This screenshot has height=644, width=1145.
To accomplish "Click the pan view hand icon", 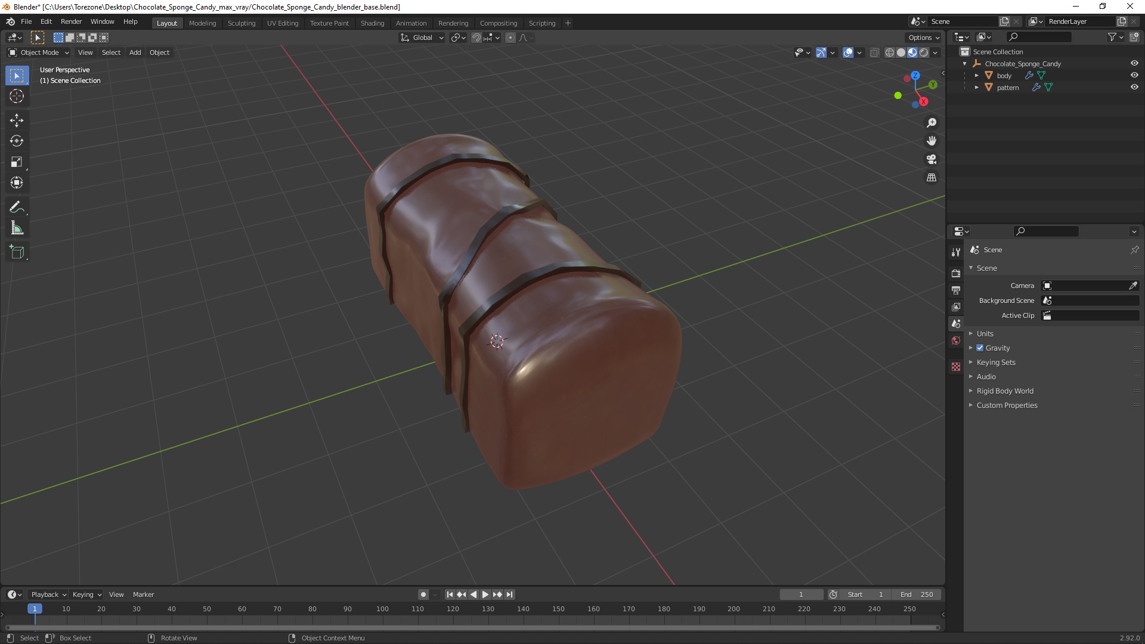I will tap(932, 141).
